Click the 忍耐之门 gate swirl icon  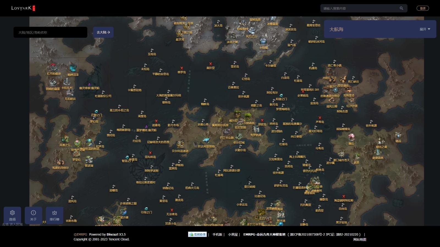(x=97, y=112)
